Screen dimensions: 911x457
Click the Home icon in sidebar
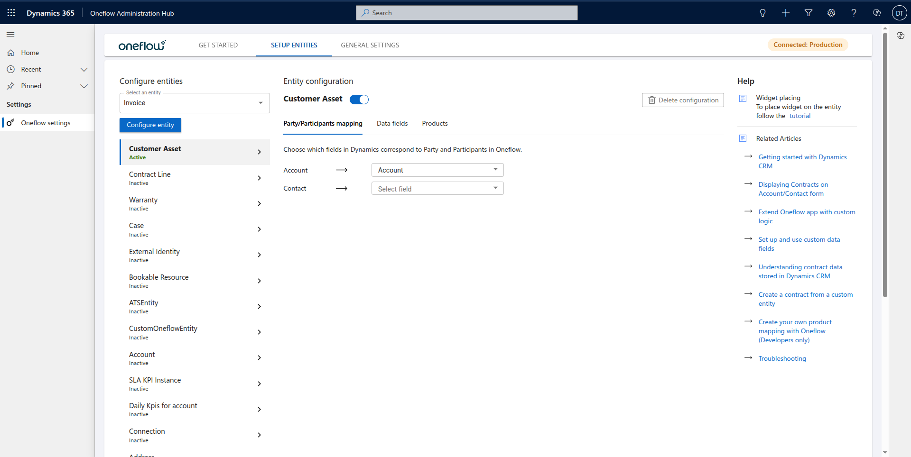[10, 53]
